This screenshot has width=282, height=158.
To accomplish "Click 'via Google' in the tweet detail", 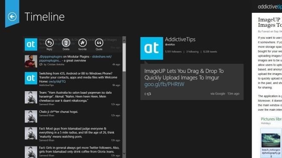I will [217, 94].
